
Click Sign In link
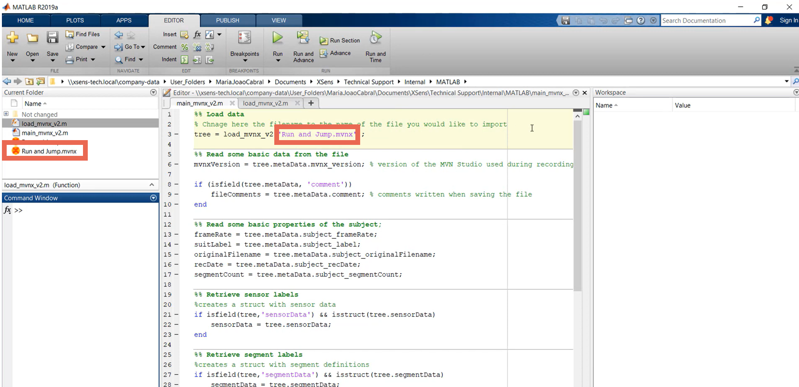789,20
